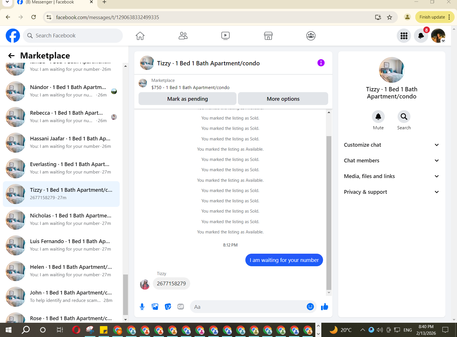
Task: Open Nicholas conversation
Action: pos(61,219)
